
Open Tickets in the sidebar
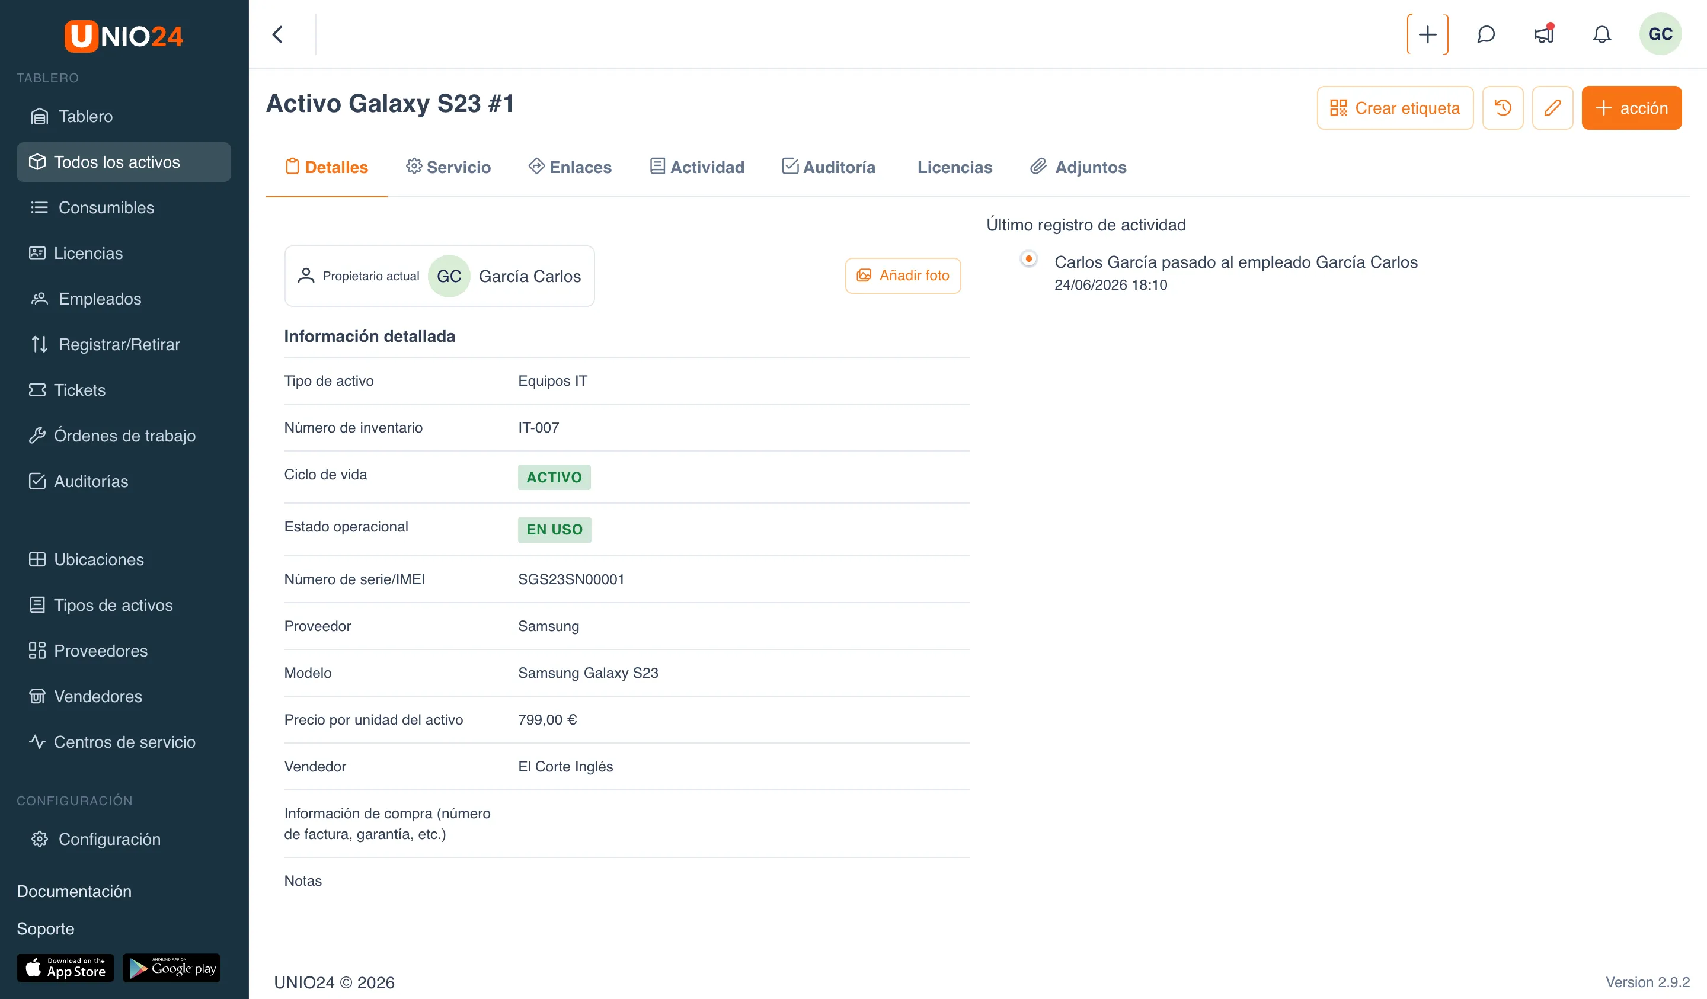pos(123,390)
